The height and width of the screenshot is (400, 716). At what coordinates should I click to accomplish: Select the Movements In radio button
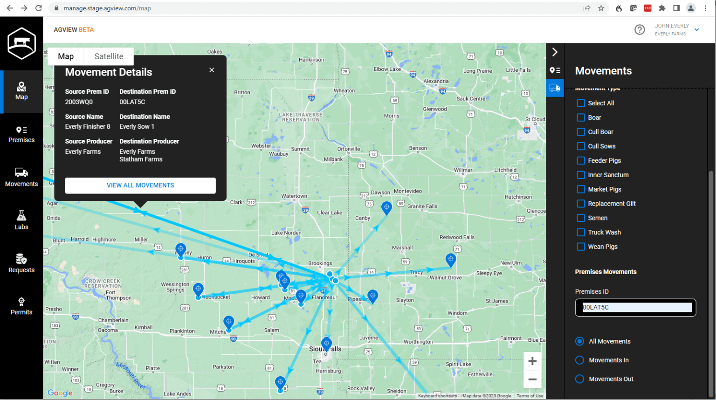click(x=579, y=360)
